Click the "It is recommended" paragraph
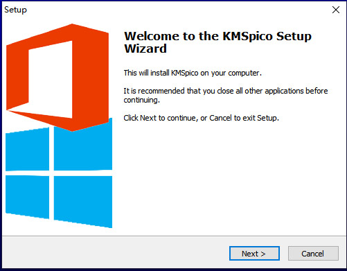The width and height of the screenshot is (347, 271). tap(226, 95)
